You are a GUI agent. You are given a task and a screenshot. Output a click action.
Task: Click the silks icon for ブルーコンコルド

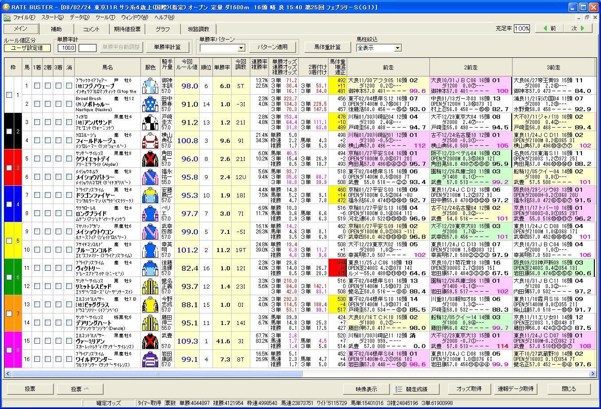point(150,250)
